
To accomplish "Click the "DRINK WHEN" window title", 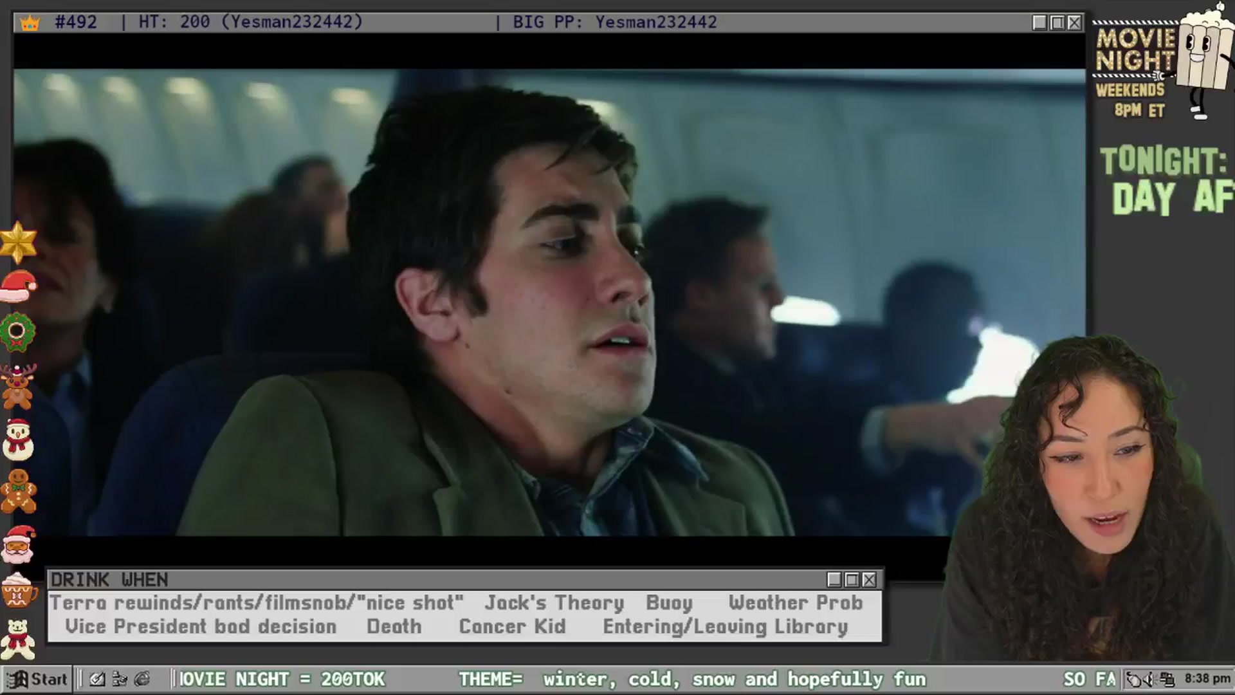I will point(109,580).
